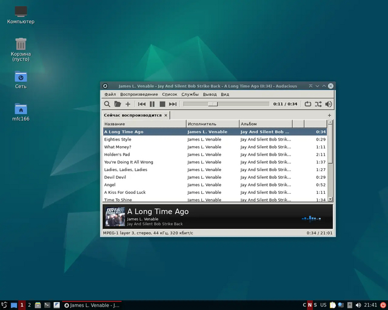Select the track Eighties Style
The image size is (388, 310).
click(x=215, y=139)
